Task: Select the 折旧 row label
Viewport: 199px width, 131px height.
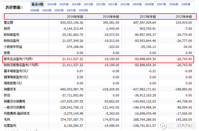Action: 7,95
